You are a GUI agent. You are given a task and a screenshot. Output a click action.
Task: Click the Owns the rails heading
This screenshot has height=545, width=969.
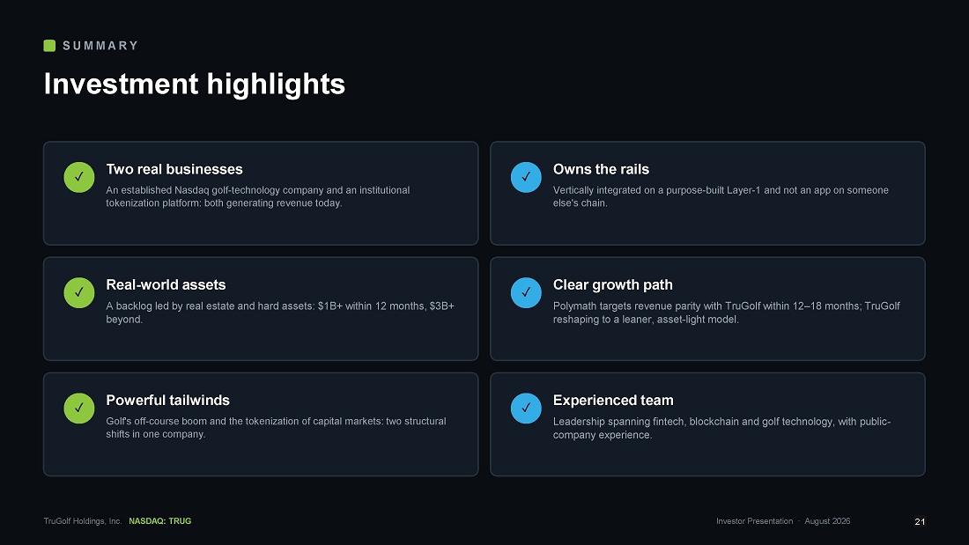pos(601,169)
